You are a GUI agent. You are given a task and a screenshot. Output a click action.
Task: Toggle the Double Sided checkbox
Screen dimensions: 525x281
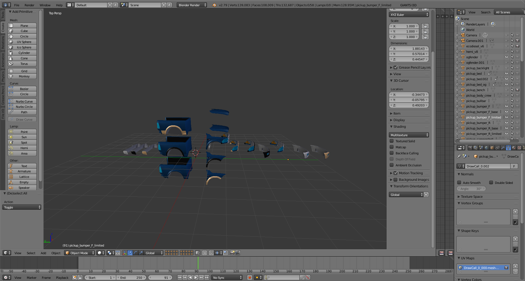[491, 182]
